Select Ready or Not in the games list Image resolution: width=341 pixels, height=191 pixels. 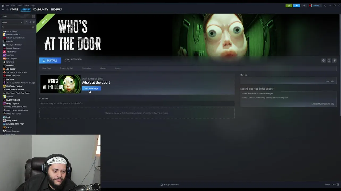click(12, 121)
